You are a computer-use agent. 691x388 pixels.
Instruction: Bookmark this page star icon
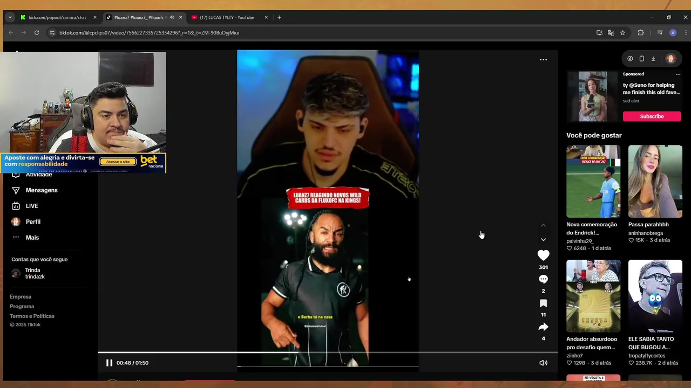(622, 33)
